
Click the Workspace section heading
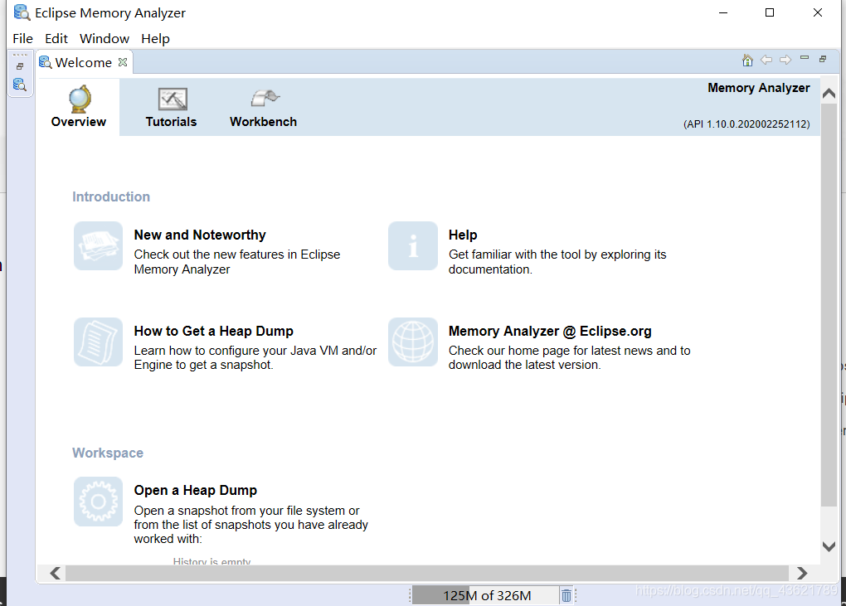(x=108, y=453)
